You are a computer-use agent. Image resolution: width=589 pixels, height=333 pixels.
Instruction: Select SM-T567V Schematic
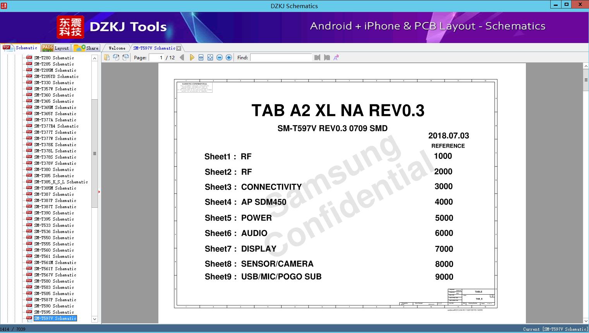55,275
